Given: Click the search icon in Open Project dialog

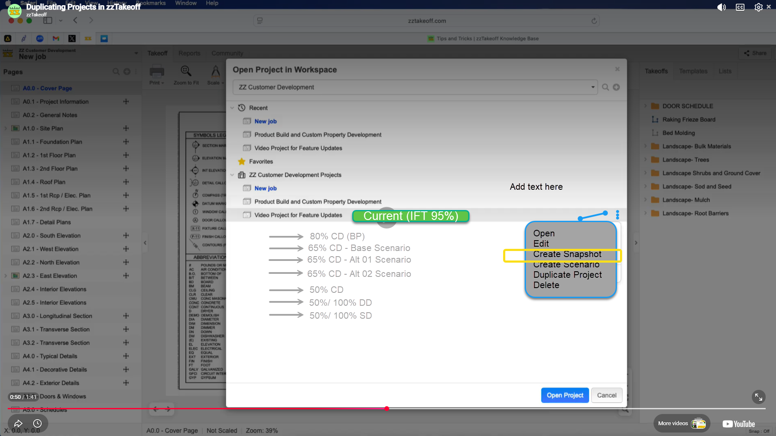Looking at the screenshot, I should (605, 87).
